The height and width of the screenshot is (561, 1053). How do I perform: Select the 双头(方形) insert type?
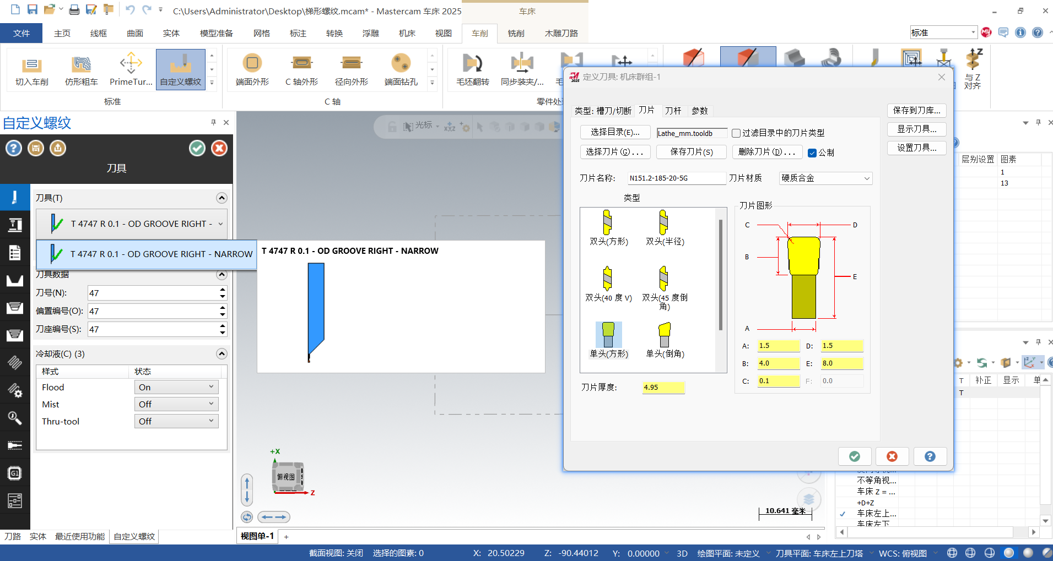(608, 227)
